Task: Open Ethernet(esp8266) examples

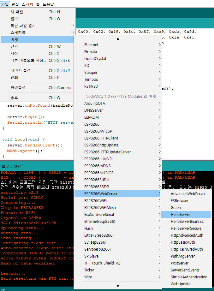Action: point(118,221)
